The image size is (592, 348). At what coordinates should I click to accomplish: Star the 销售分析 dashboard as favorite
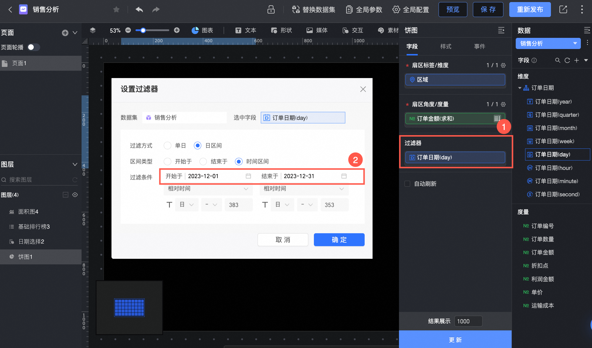pos(116,10)
